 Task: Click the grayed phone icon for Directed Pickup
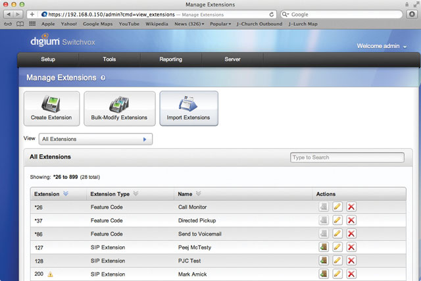click(324, 220)
